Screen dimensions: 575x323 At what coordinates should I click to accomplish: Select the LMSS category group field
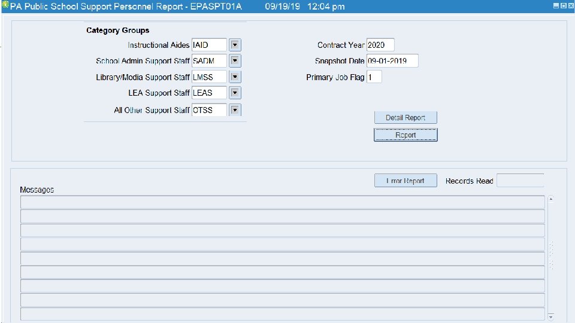click(x=209, y=77)
